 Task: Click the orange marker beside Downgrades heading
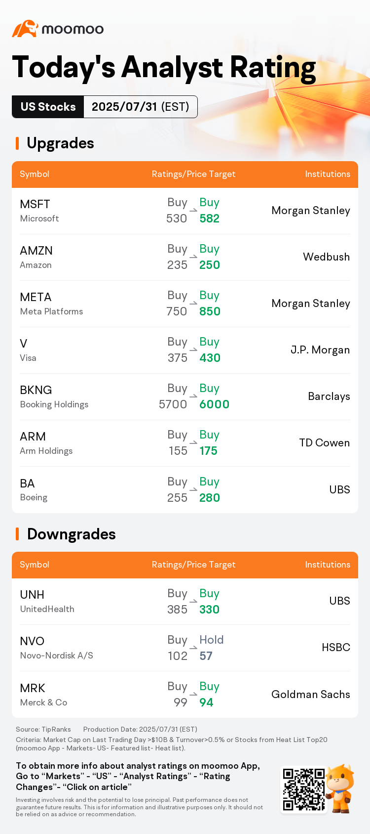17,534
